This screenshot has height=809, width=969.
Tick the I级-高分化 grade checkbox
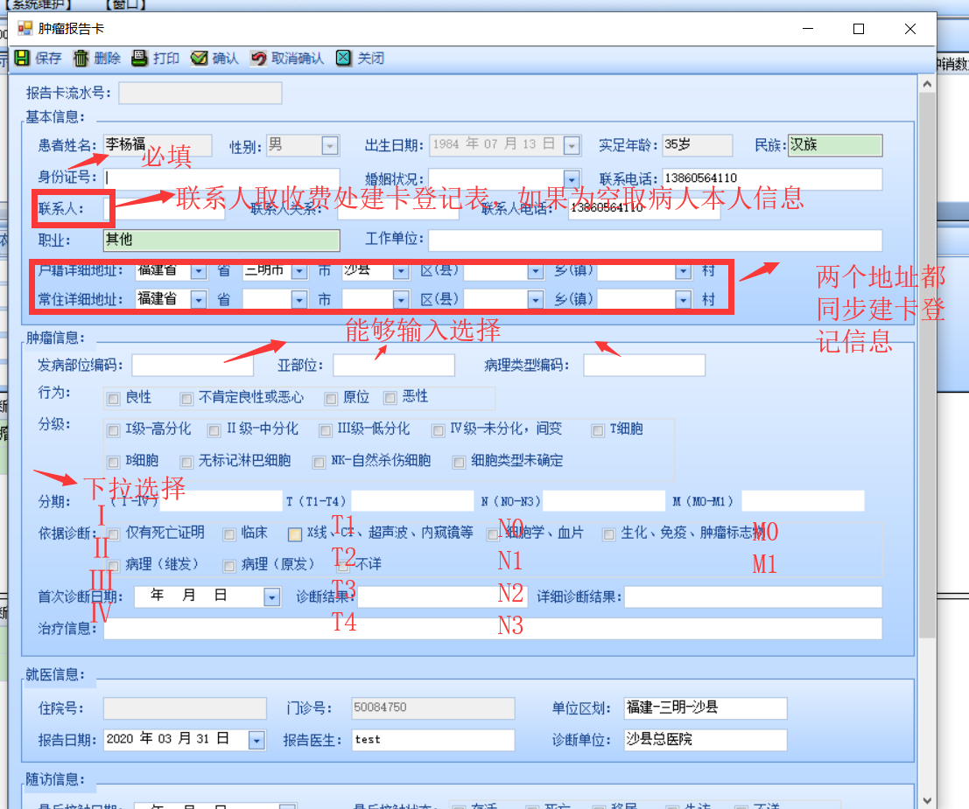coord(113,430)
